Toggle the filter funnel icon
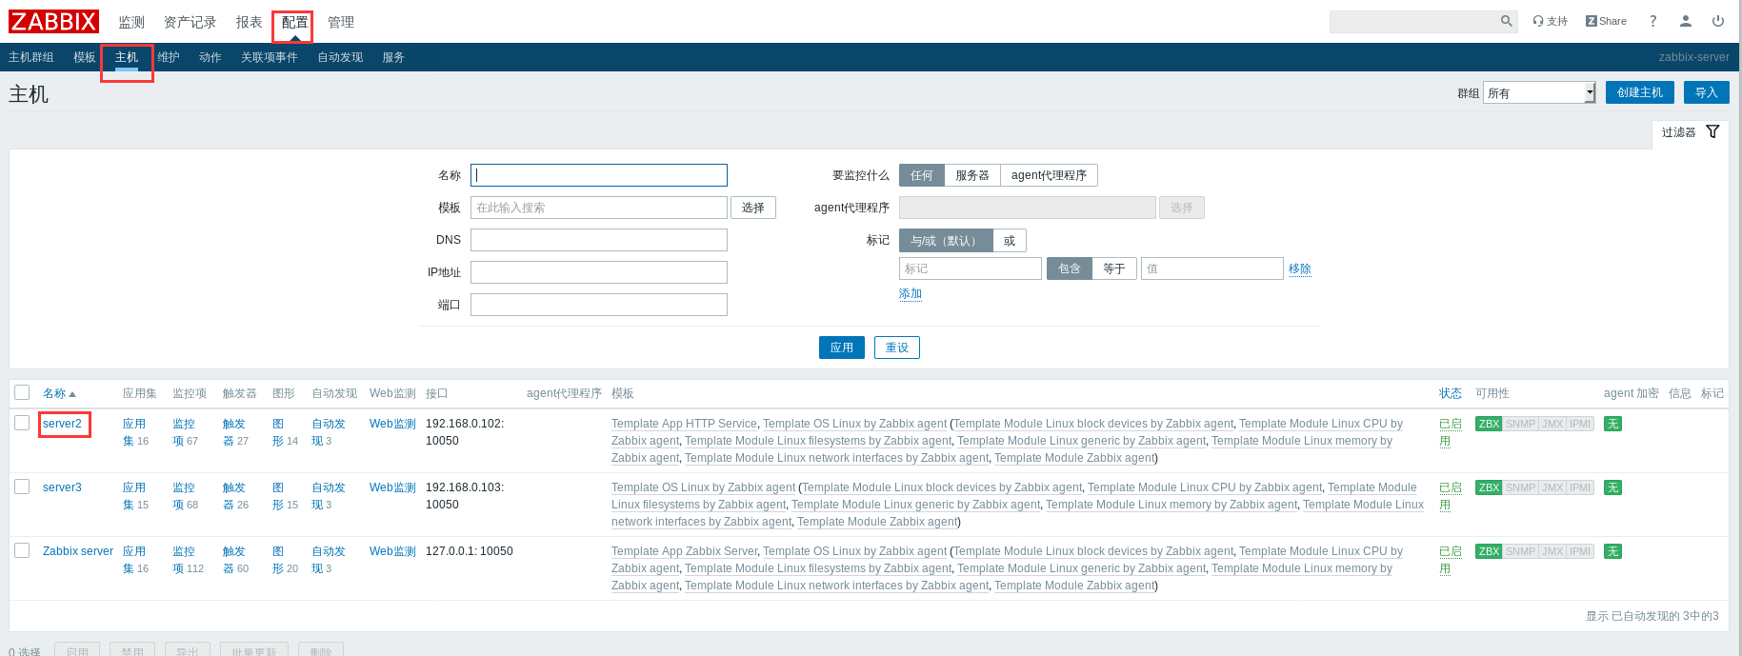The width and height of the screenshot is (1742, 656). click(1712, 131)
